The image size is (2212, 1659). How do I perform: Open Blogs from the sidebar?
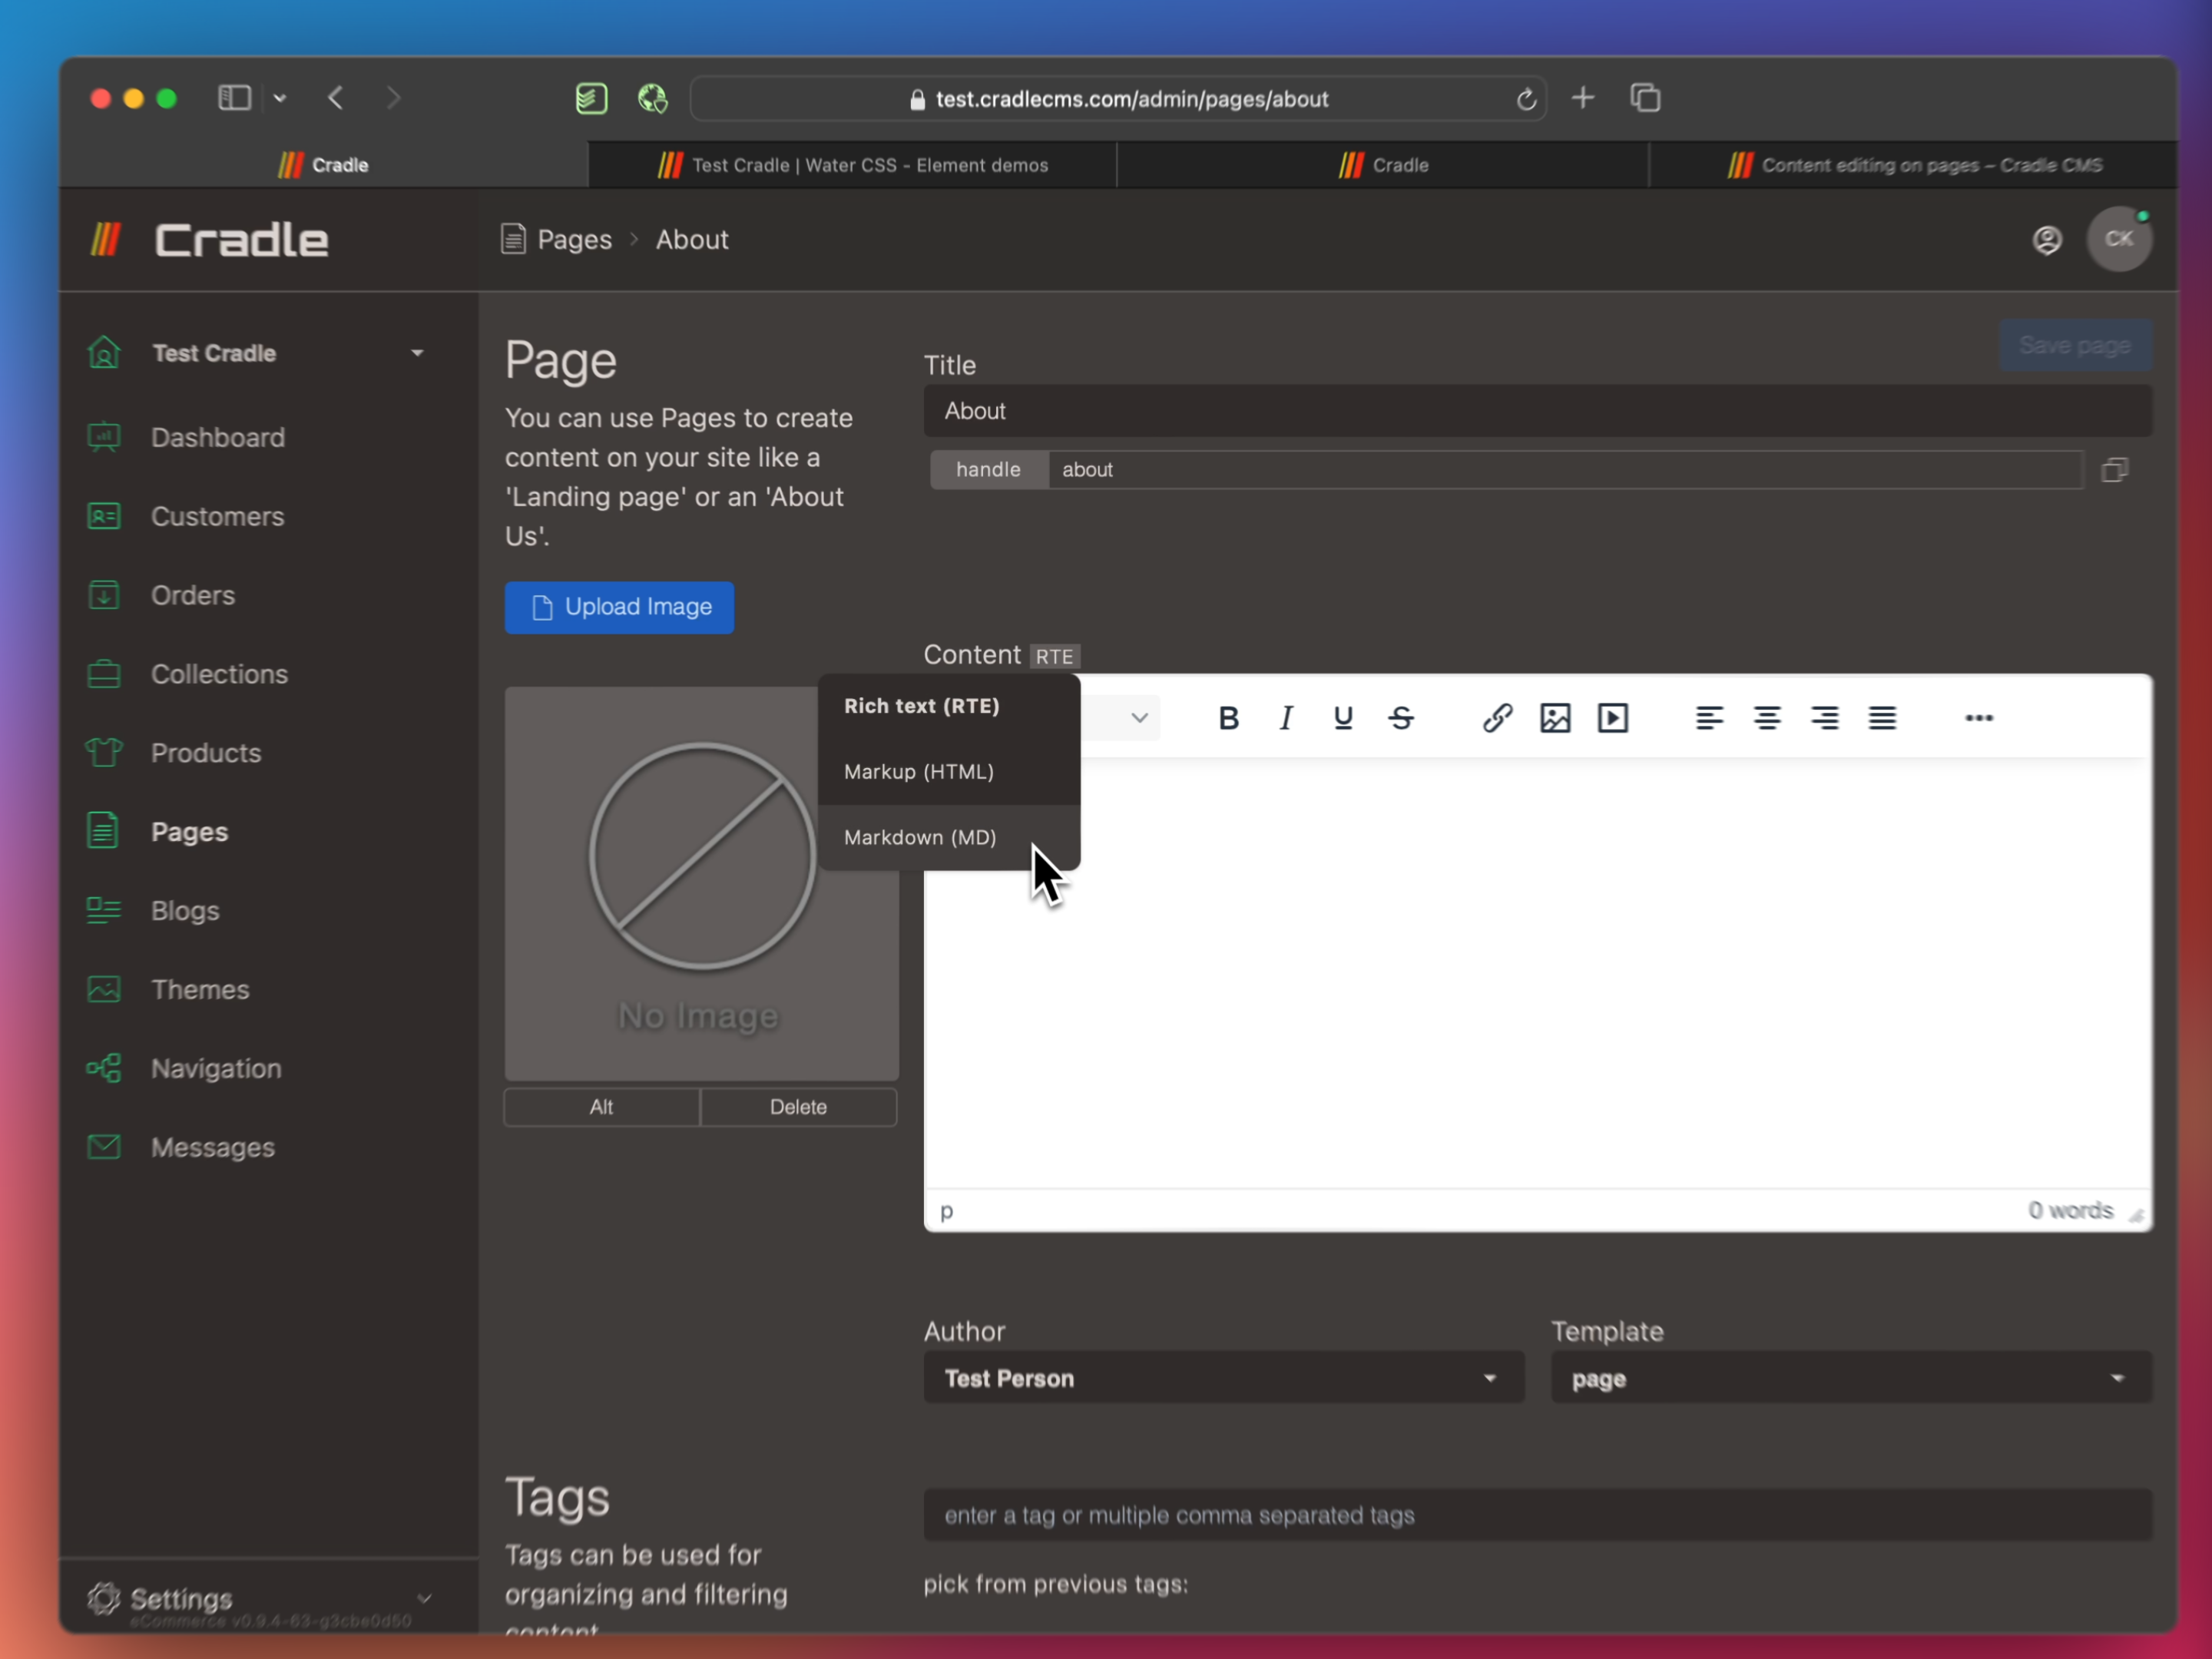coord(185,911)
